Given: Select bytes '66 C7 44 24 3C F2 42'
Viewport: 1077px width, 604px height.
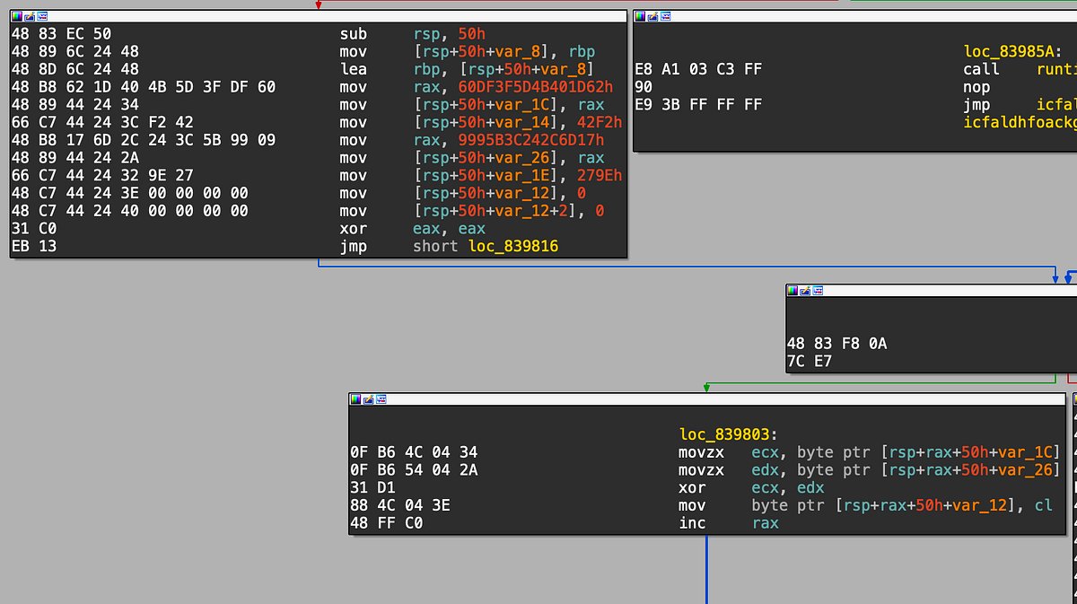Looking at the screenshot, I should pos(101,122).
